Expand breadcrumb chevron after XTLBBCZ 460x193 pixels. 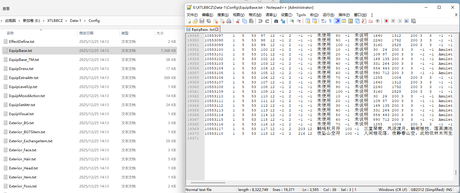[66, 21]
